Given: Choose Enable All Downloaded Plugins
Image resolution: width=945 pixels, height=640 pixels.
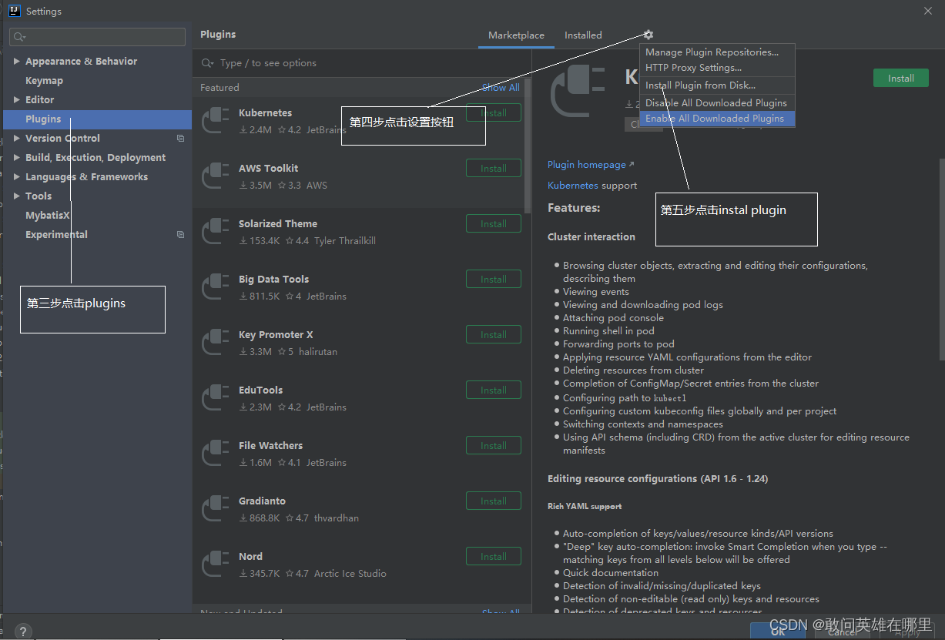Looking at the screenshot, I should click(x=717, y=119).
